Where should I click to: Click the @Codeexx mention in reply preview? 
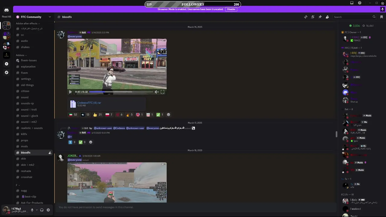point(119,128)
